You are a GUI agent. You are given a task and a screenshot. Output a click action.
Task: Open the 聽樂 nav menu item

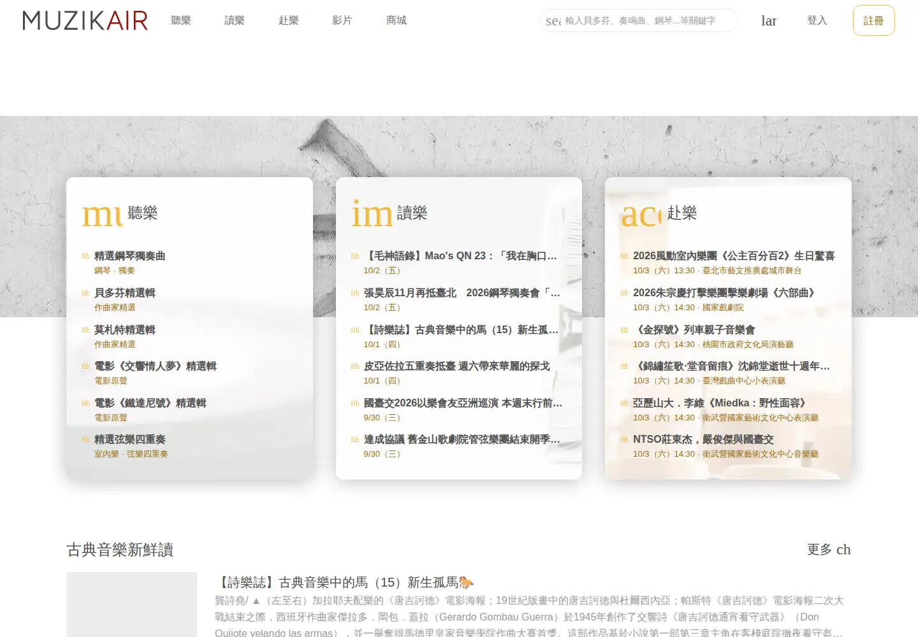coord(181,20)
